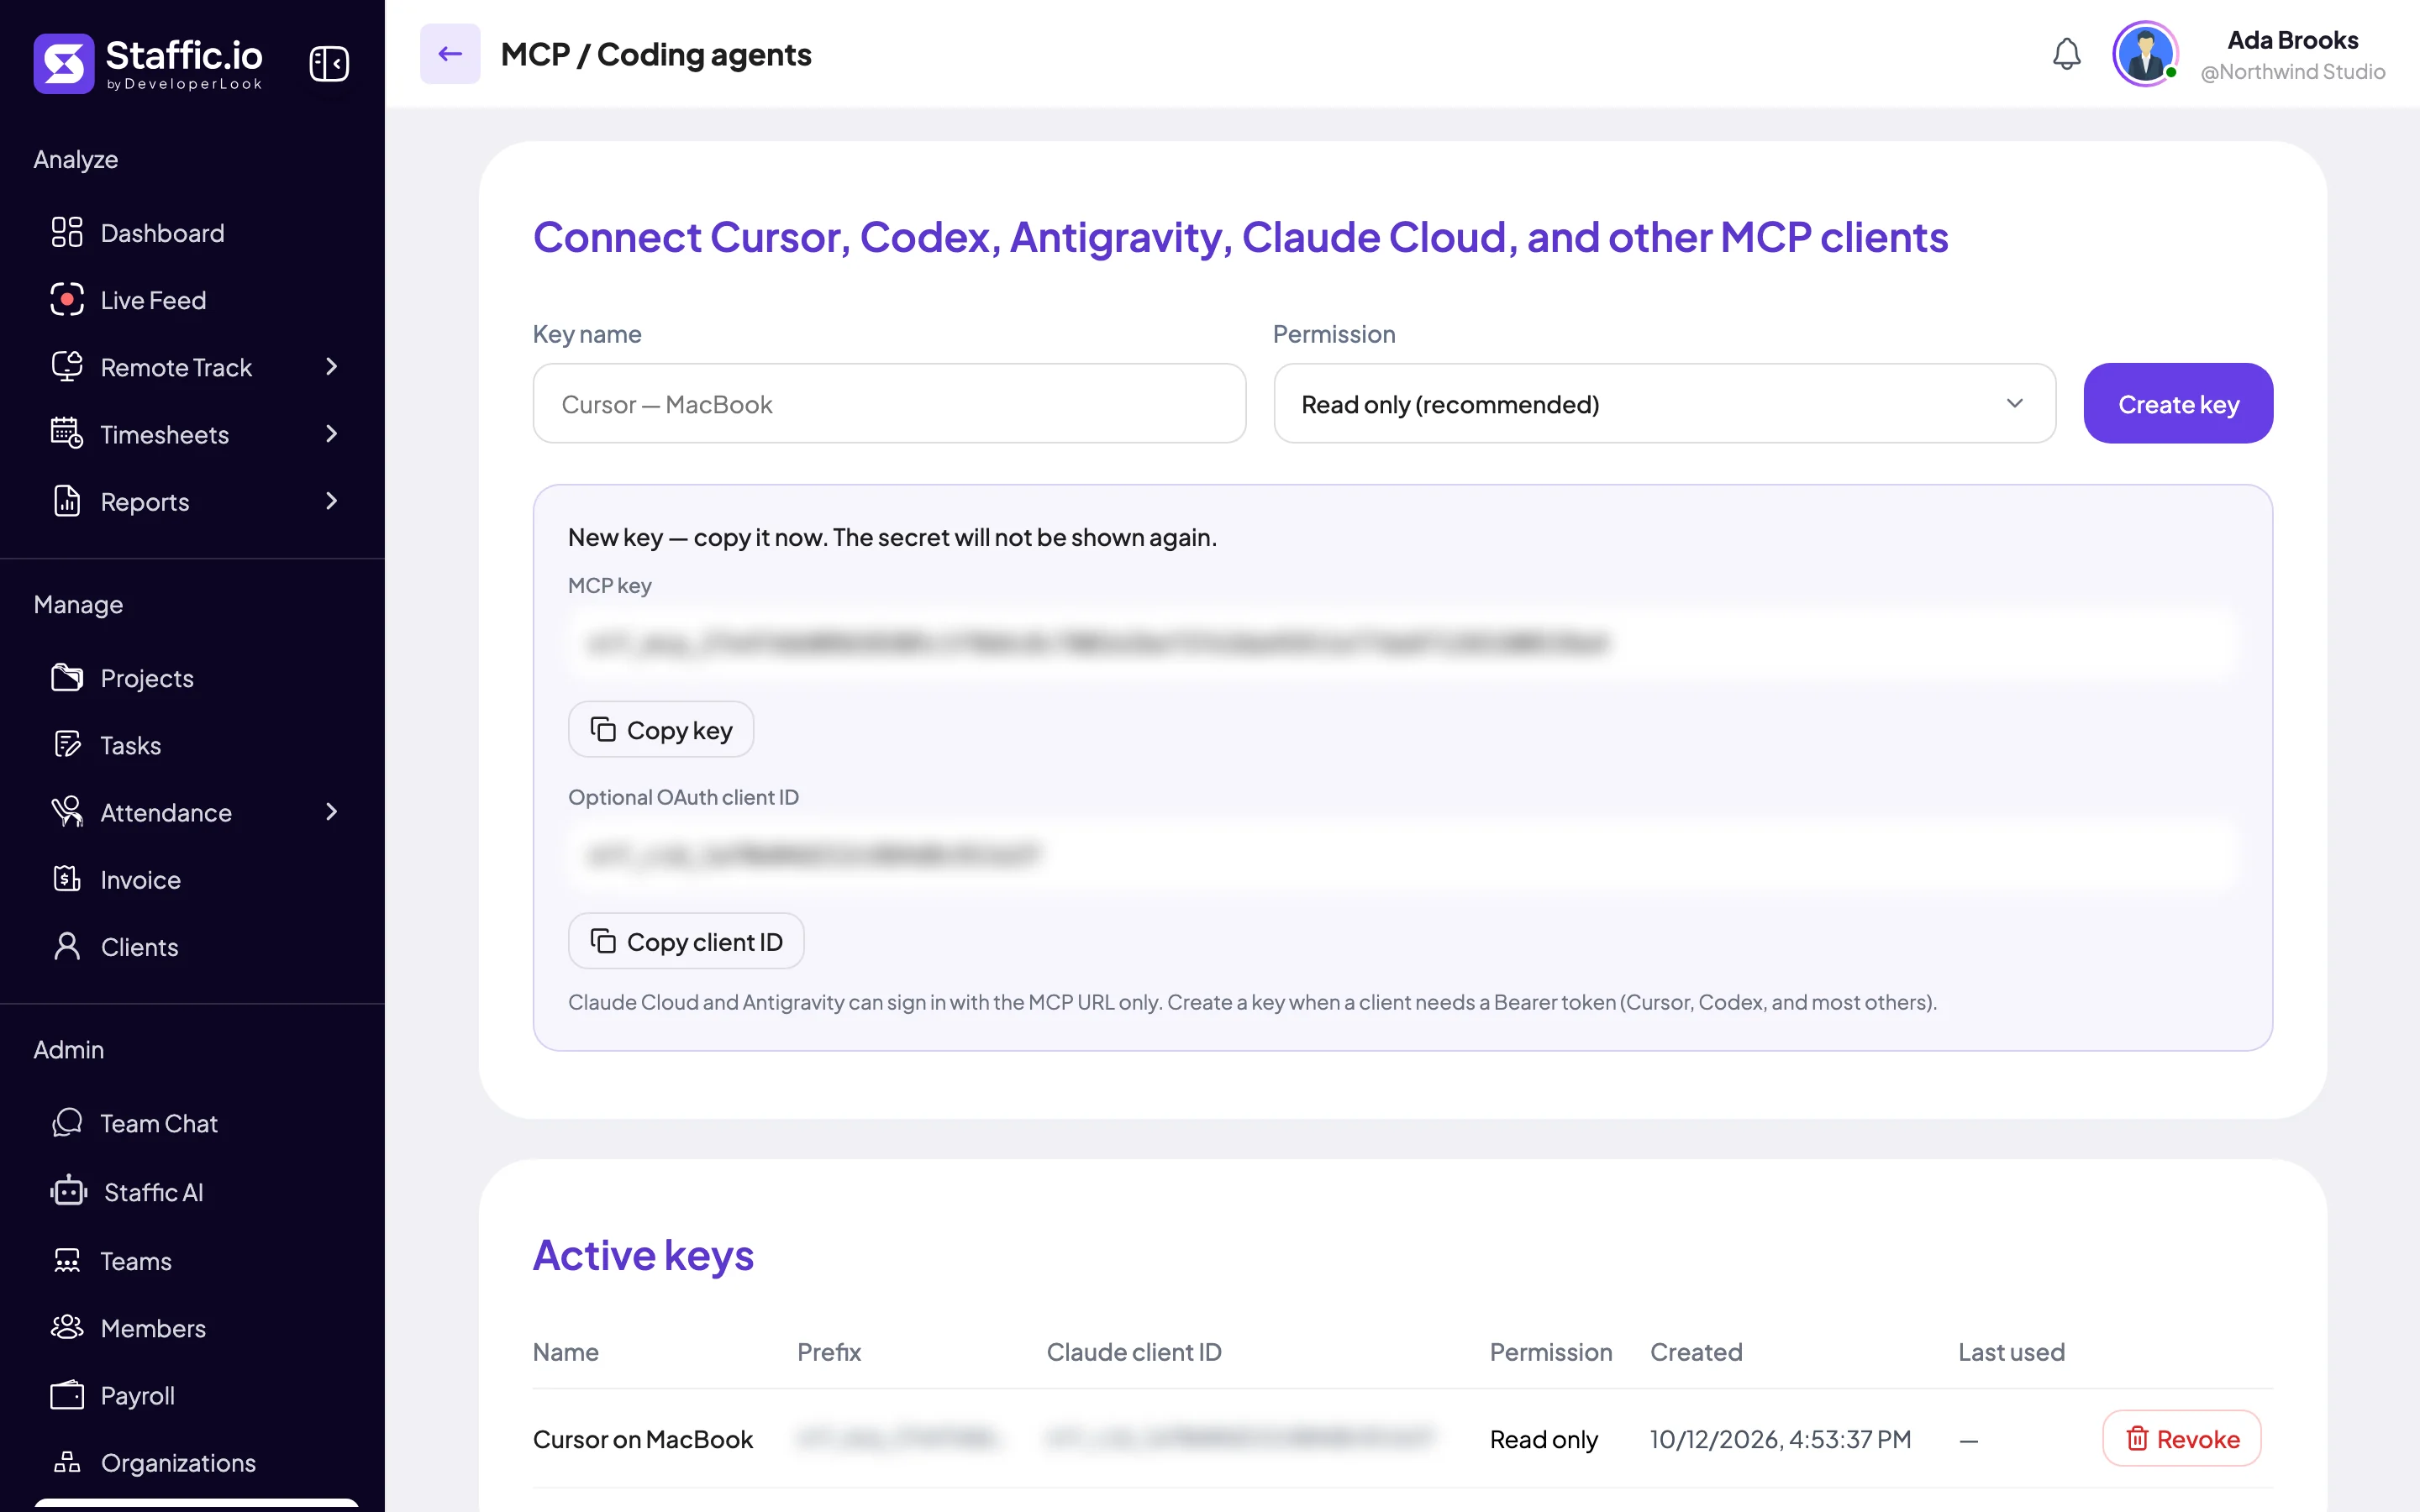Click the Teams icon in sidebar
The image size is (2420, 1512).
[67, 1260]
